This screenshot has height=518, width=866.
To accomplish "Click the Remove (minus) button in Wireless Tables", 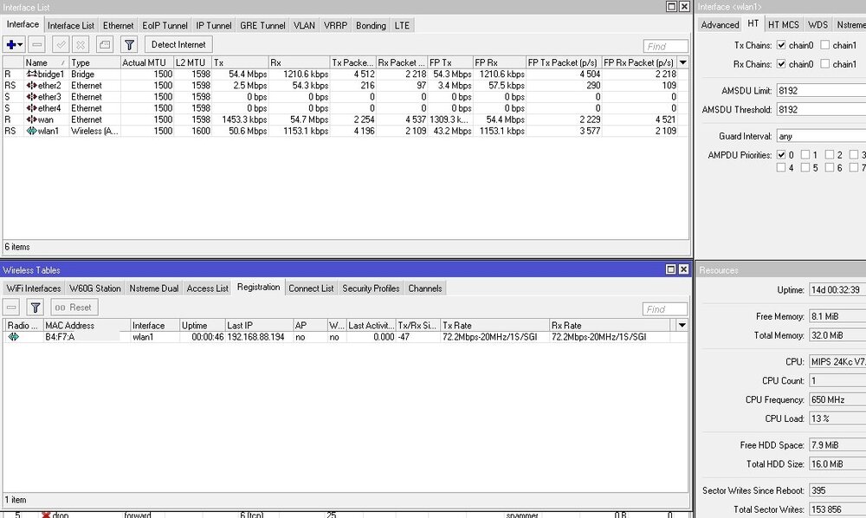I will point(12,308).
